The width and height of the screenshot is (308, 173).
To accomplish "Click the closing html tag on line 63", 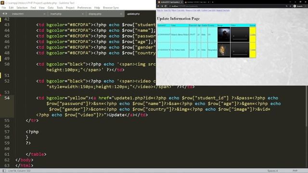I will pos(25,165).
